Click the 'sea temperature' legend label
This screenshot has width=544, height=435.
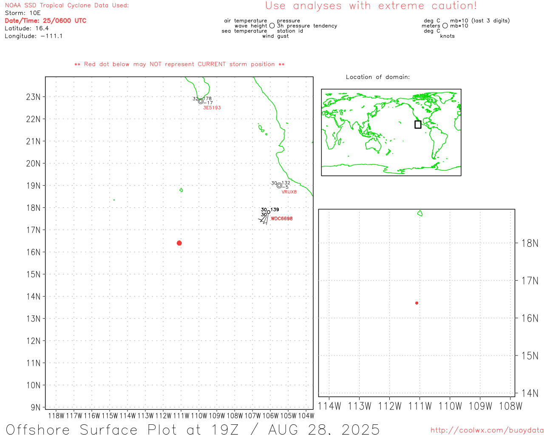point(244,31)
